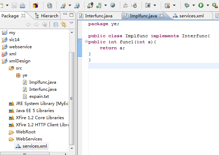
Task: Select the my project
Action: tap(8, 33)
